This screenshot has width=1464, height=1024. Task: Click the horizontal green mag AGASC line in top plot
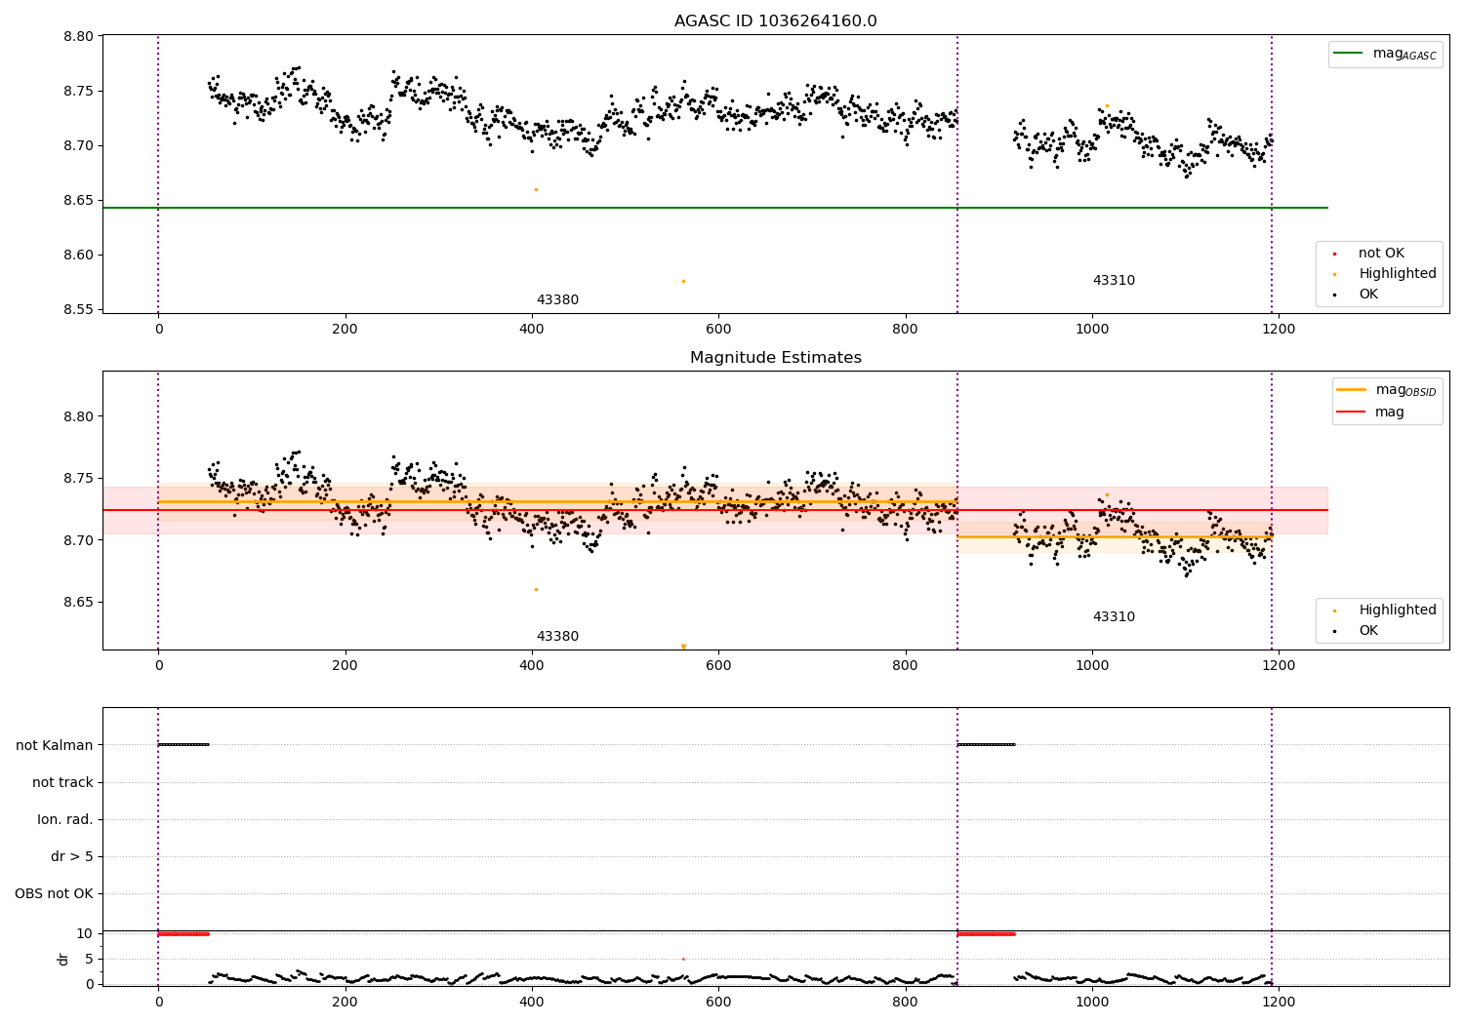pos(715,208)
